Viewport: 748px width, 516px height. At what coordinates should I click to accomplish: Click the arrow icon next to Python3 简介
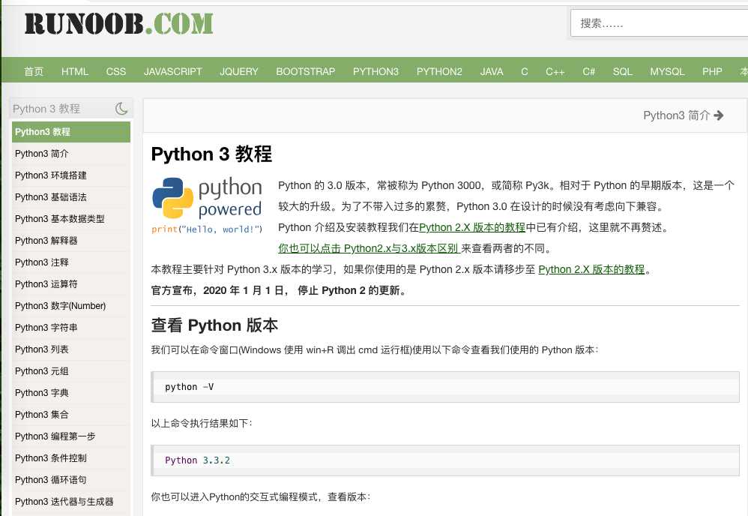pos(719,115)
